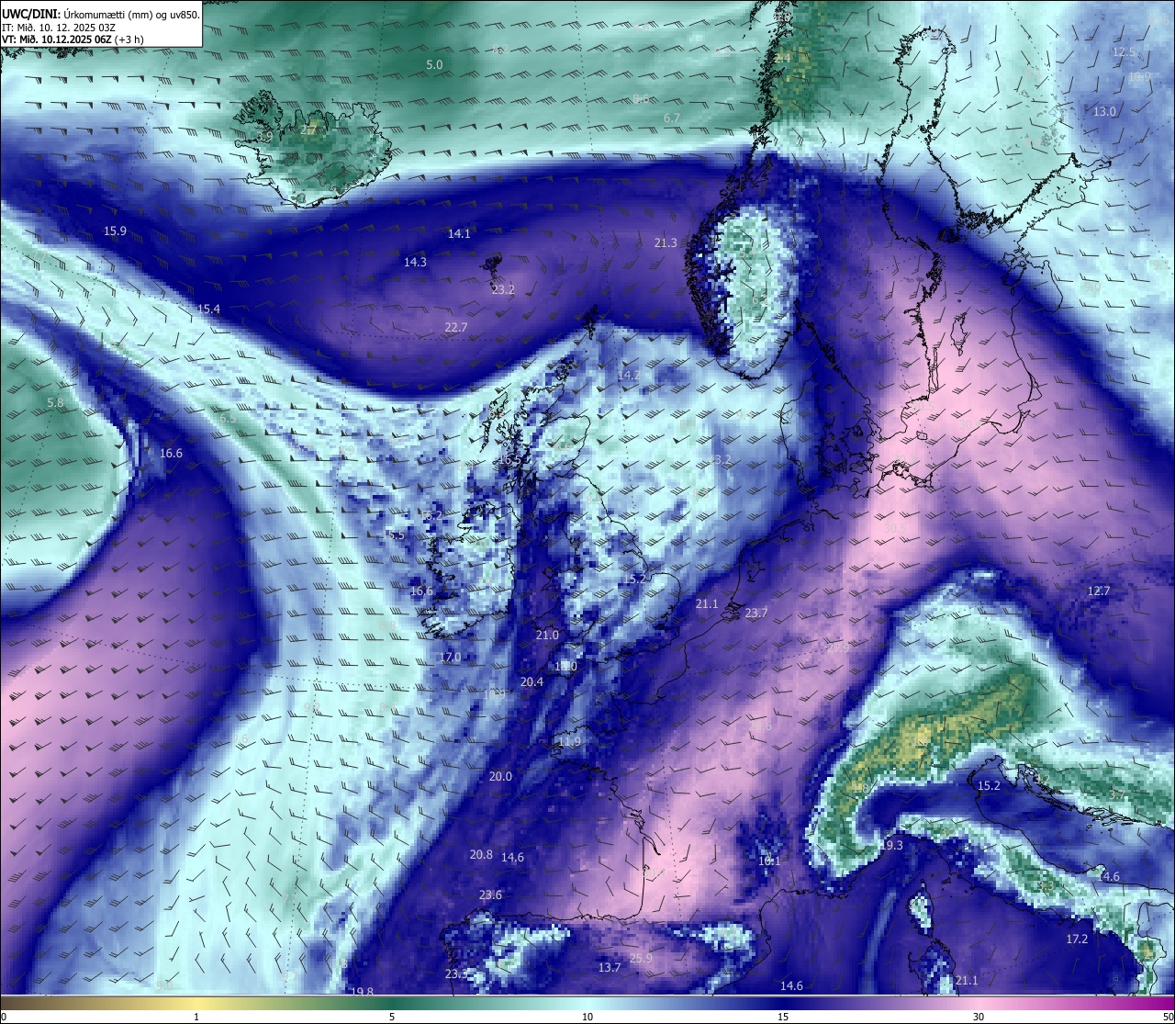Click the 21.3 value off Norway's coast
Screen dimensions: 1175x1024
tap(666, 243)
